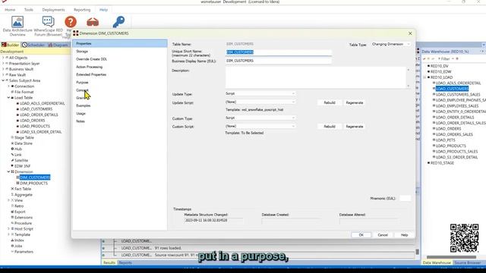Select LOAD_ADLS_ORDERDETAIL in left tree

(43, 103)
